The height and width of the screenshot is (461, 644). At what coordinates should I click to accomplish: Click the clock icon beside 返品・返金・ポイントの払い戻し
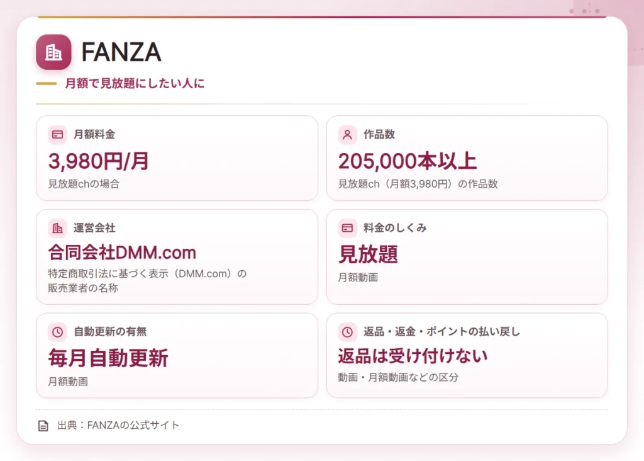(347, 332)
